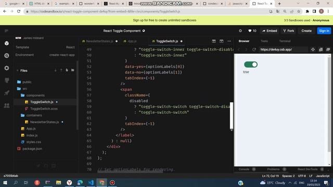Open the GitHub icon in sidebar
This screenshot has height=187, width=333.
tap(7, 81)
